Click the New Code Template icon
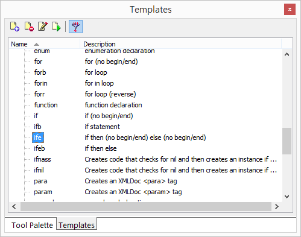301x237 pixels. (x=14, y=27)
